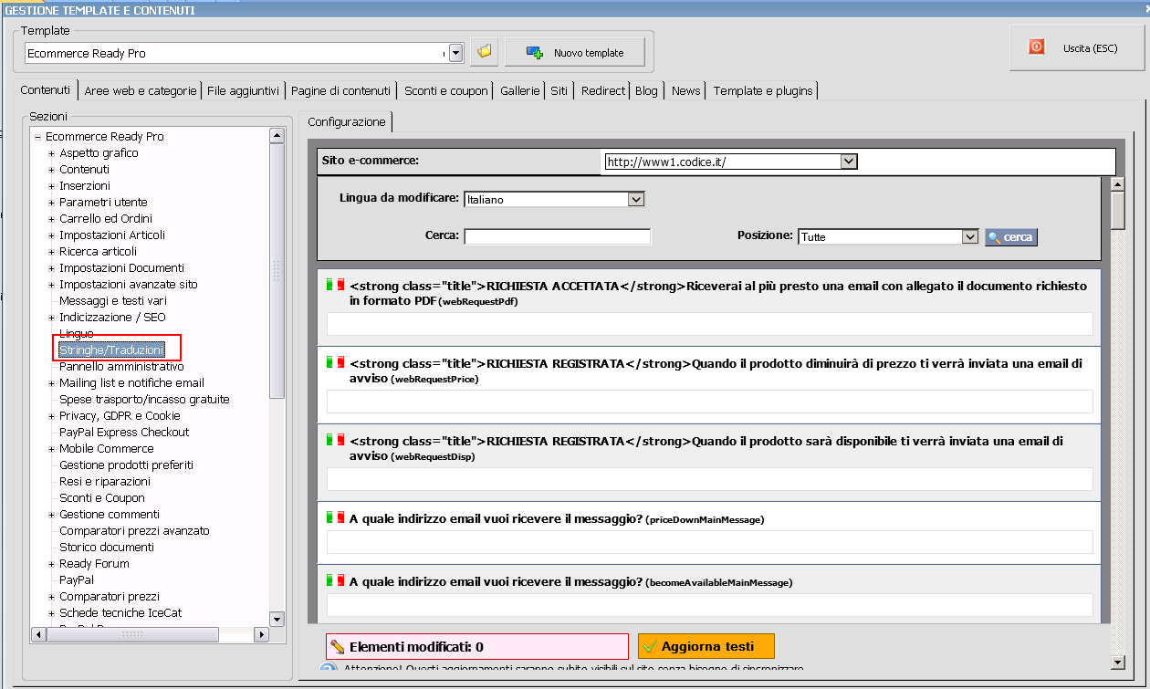Collapse the Ecommerce Ready Pro root node
1150x689 pixels.
(37, 137)
